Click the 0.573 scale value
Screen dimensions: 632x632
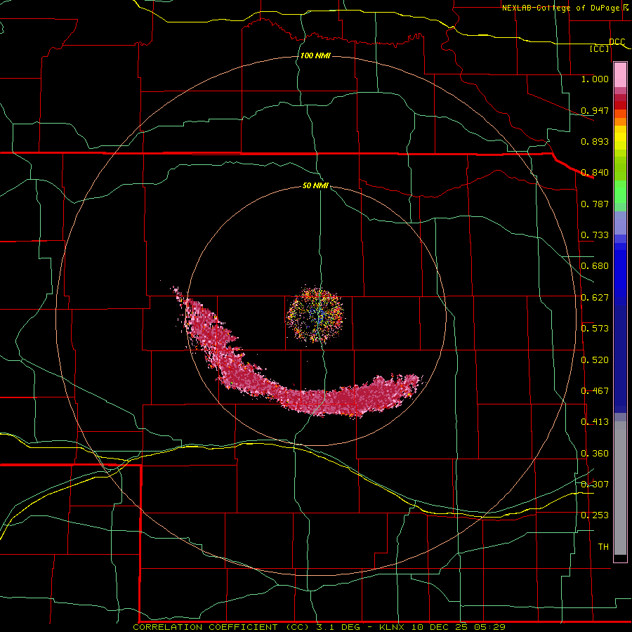point(595,329)
